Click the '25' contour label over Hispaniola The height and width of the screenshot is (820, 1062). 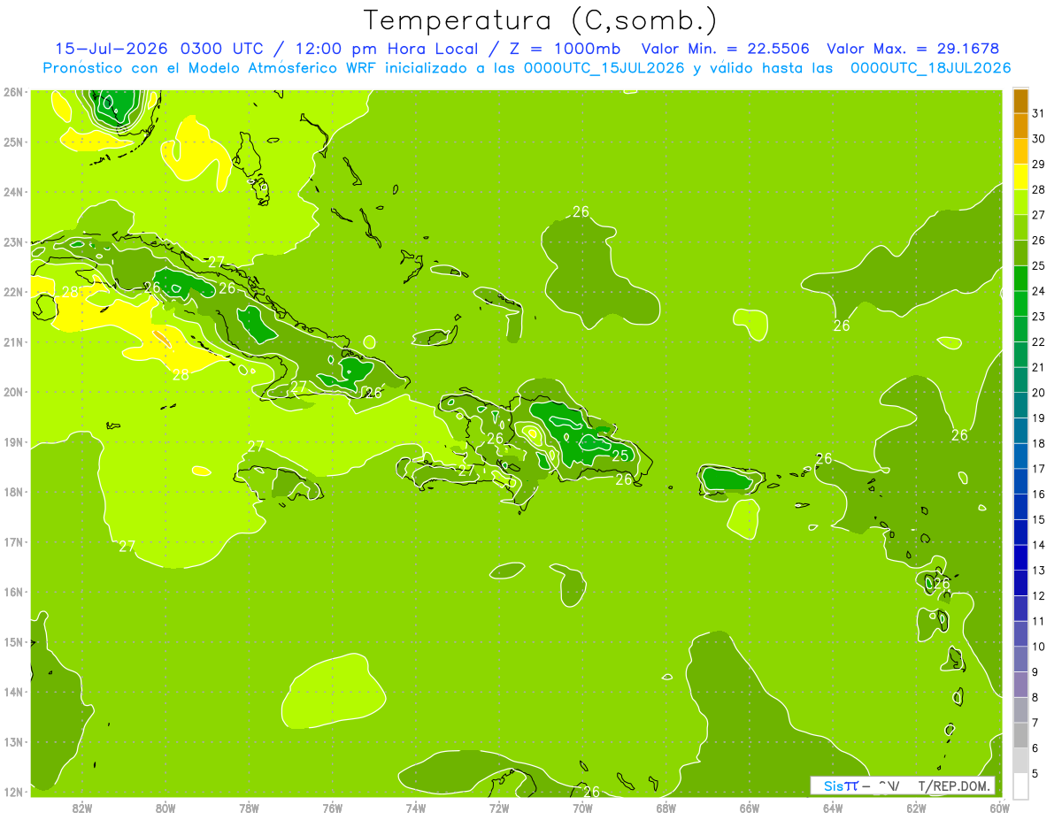[620, 456]
